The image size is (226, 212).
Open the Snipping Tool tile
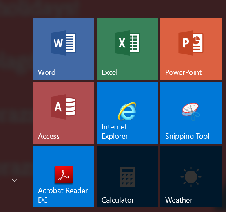point(191,113)
